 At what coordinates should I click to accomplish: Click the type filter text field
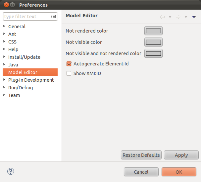click(x=26, y=17)
